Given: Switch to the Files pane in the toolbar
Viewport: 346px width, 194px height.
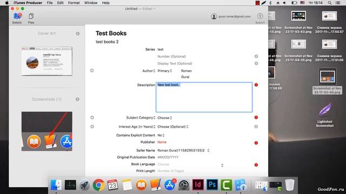Looking at the screenshot, I should click(x=31, y=18).
